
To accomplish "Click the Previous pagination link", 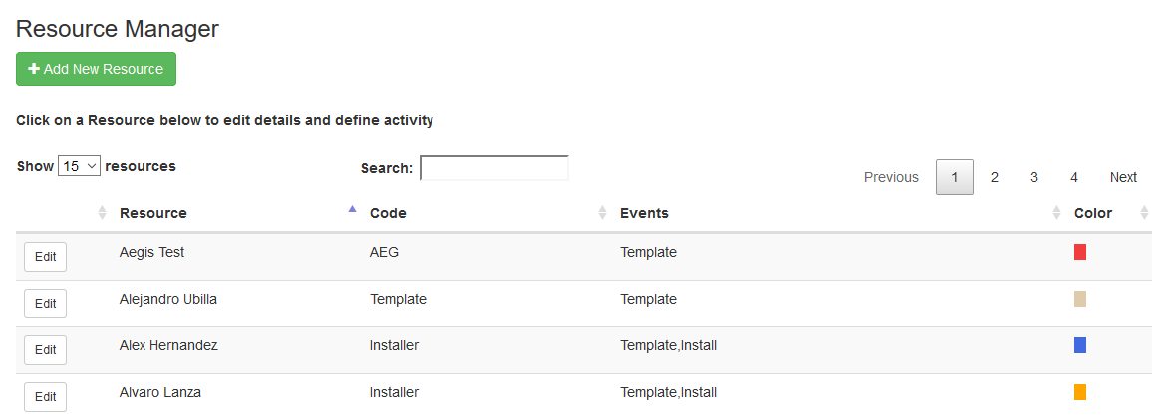I will click(891, 177).
